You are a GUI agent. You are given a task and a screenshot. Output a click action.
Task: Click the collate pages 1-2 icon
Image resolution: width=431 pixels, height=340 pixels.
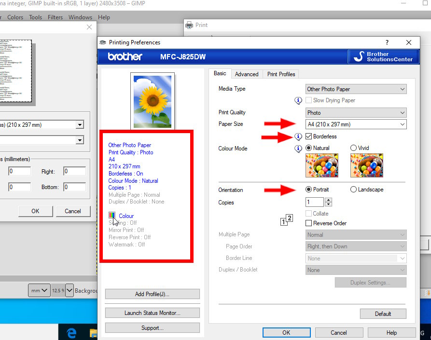click(x=287, y=220)
